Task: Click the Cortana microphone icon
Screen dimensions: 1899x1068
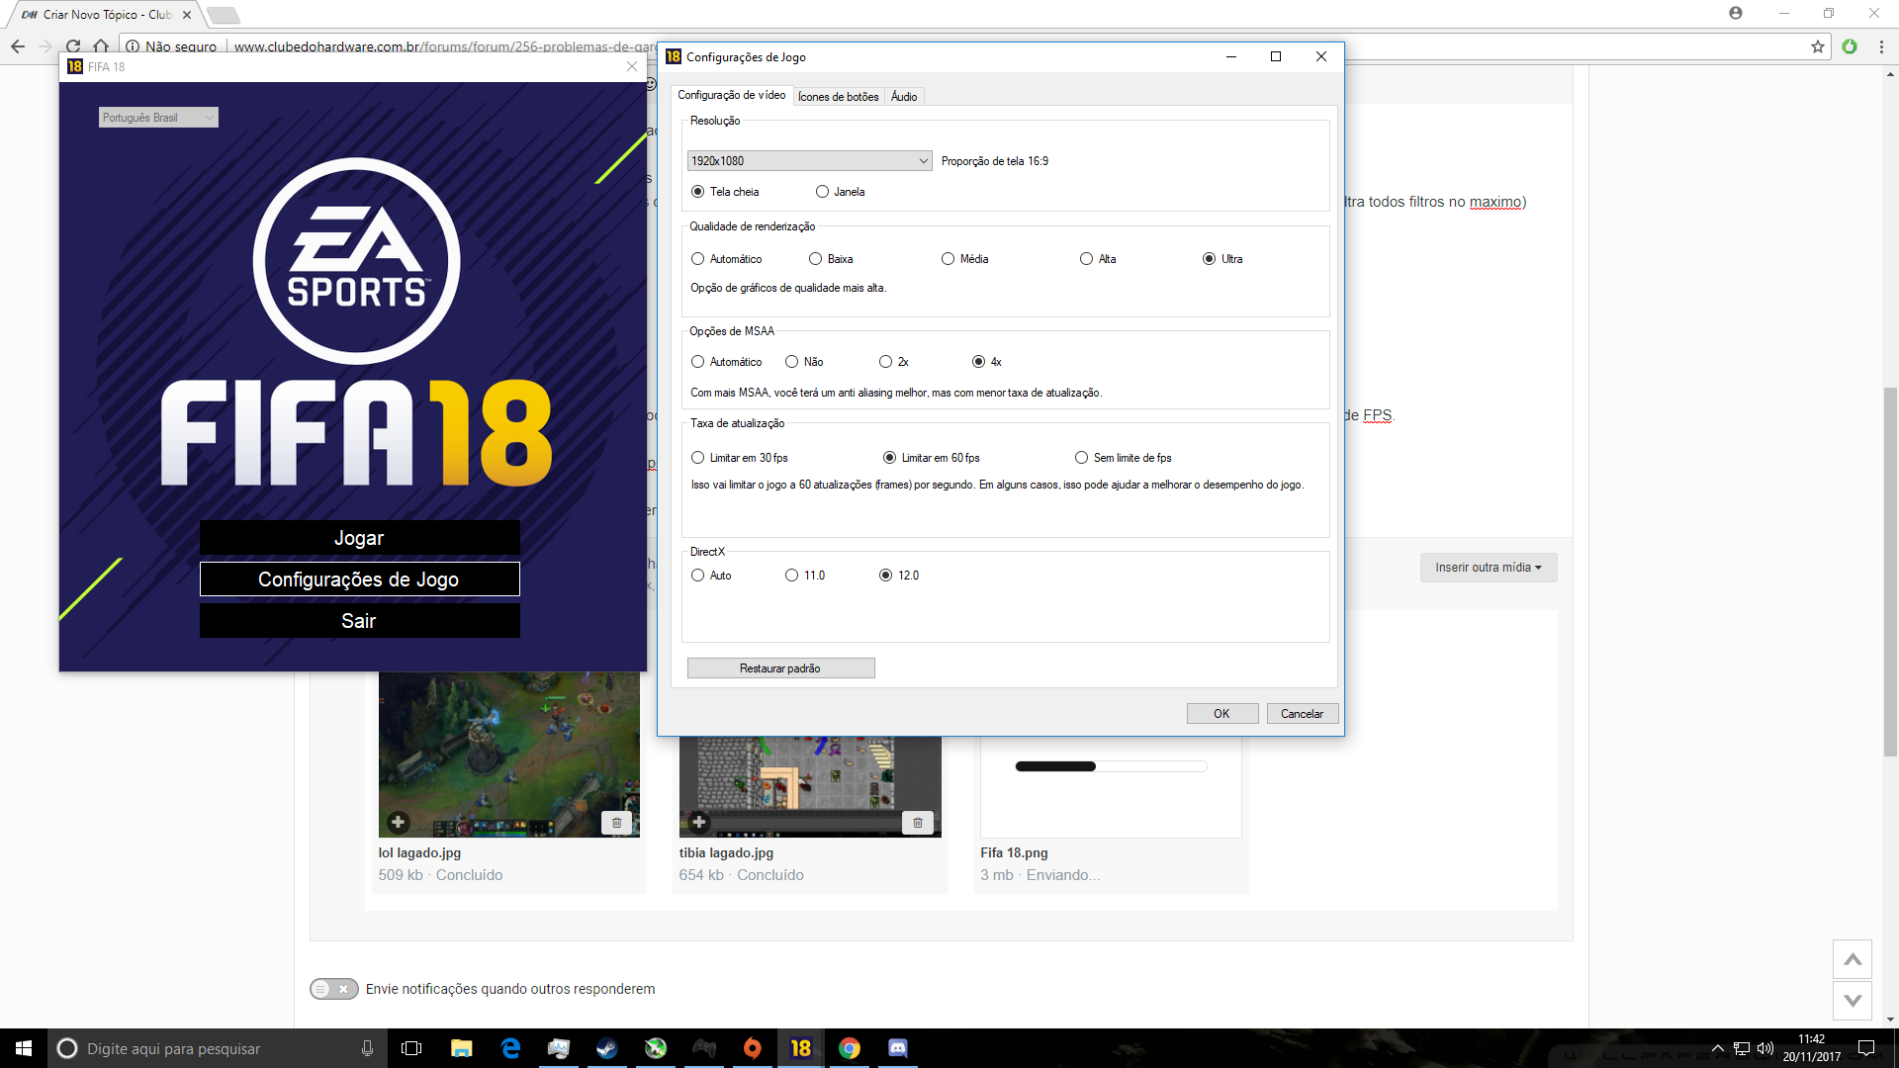Action: [367, 1048]
